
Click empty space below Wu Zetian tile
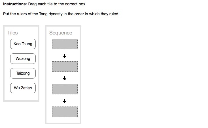pyautogui.click(x=21, y=97)
